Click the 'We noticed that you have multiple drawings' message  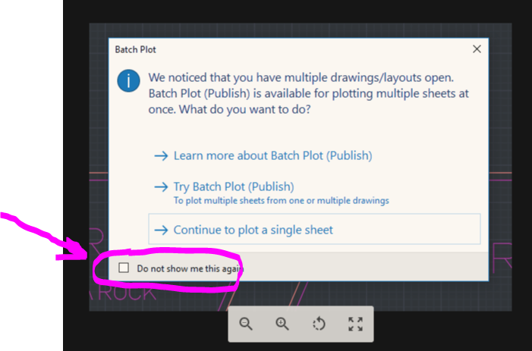tap(308, 93)
